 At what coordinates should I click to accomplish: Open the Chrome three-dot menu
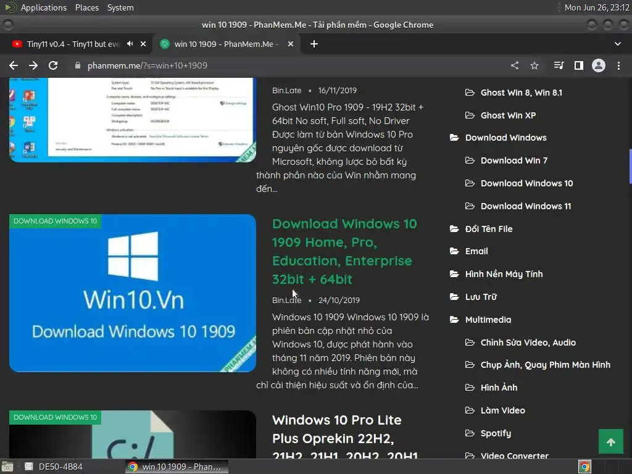pos(618,65)
